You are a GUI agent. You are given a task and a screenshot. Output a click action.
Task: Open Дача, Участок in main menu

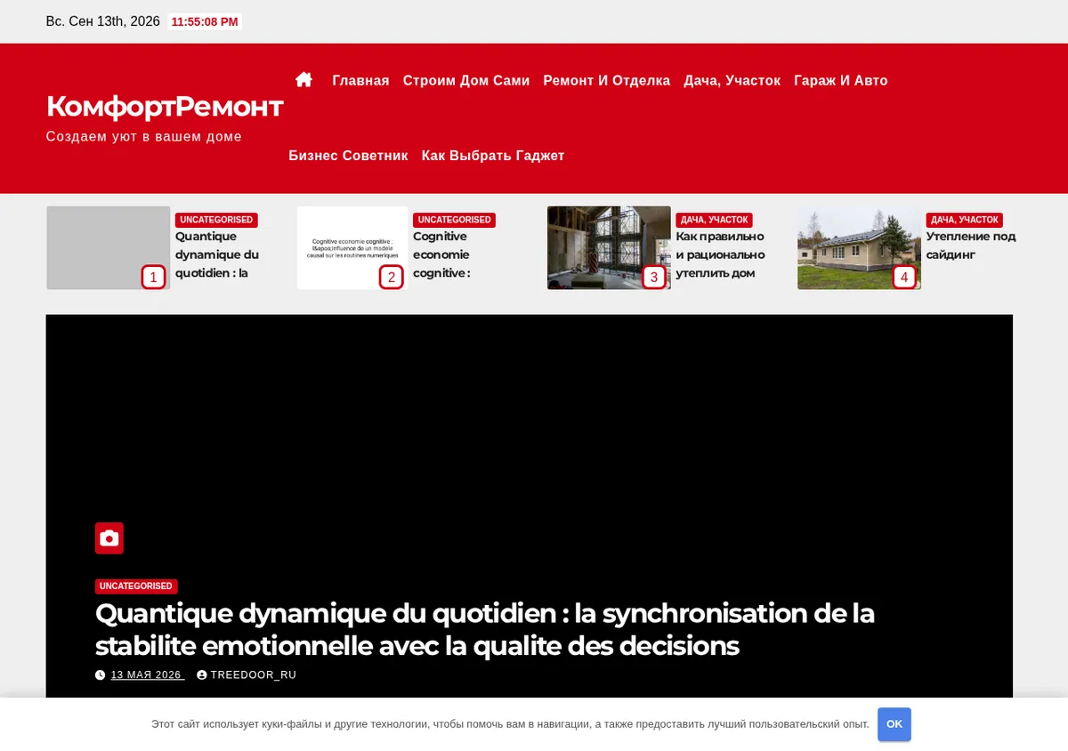tap(732, 81)
